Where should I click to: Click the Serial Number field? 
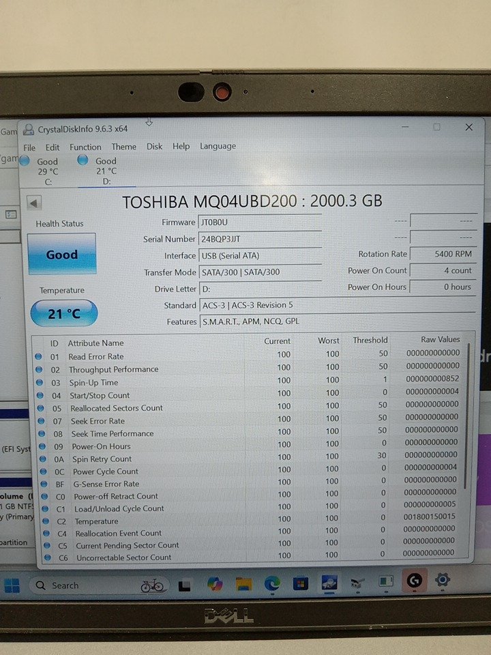[x=260, y=239]
